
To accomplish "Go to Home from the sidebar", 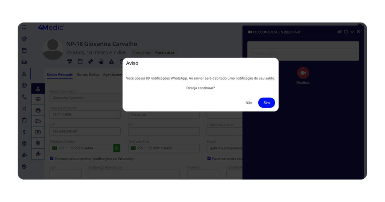I will 24,39.
